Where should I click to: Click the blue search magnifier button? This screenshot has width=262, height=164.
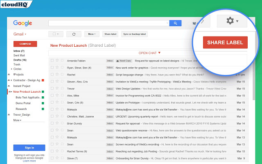[x=176, y=23]
